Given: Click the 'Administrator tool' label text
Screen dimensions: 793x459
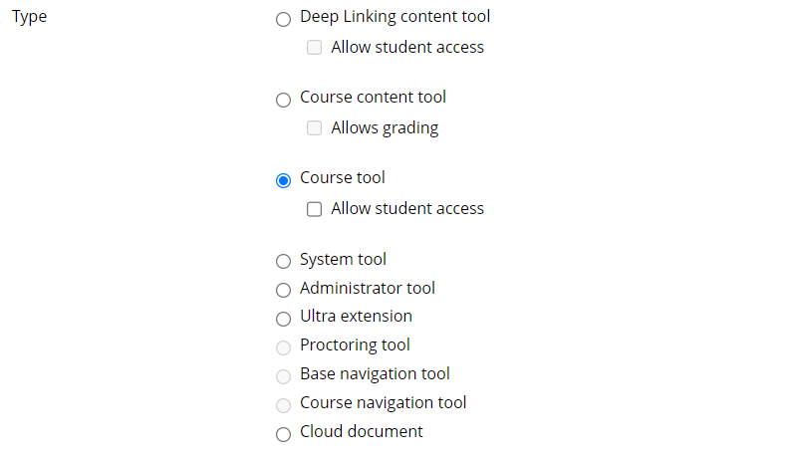Looking at the screenshot, I should 368,288.
